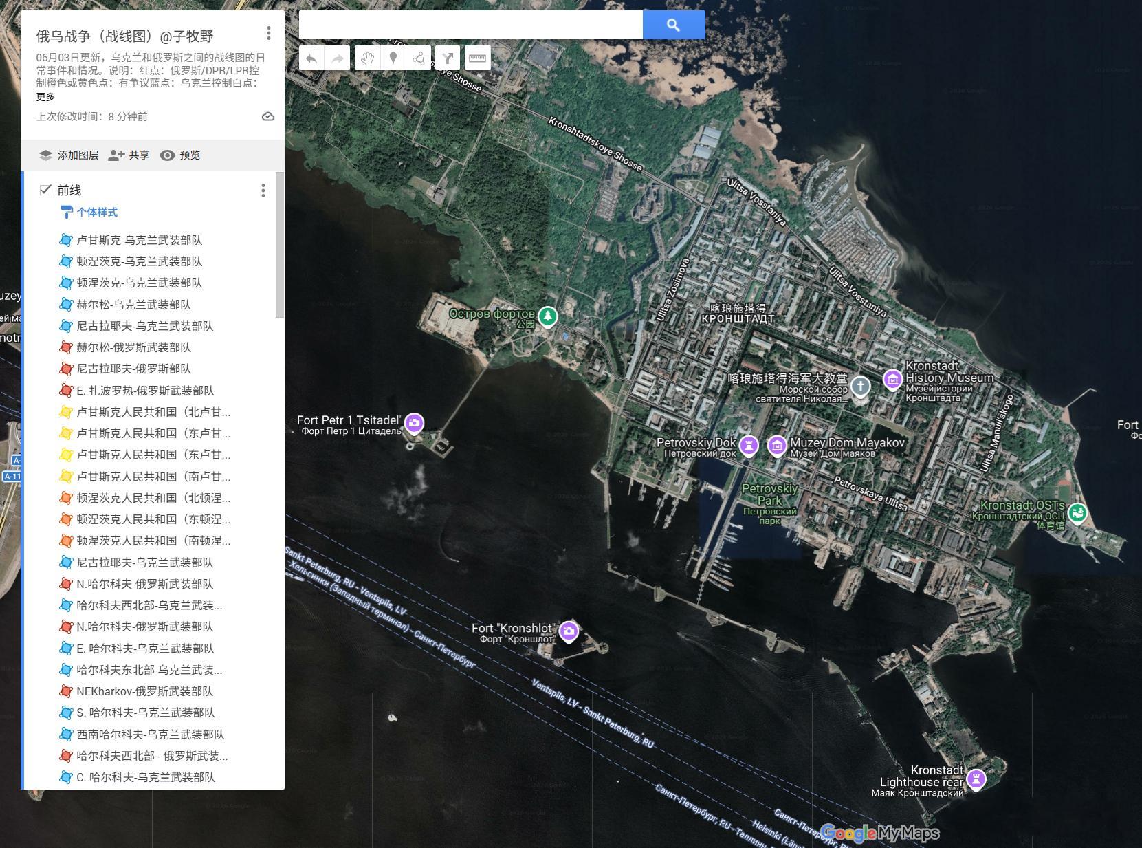The width and height of the screenshot is (1142, 848).
Task: Click the Kronstadt History Museum marker
Action: point(892,379)
